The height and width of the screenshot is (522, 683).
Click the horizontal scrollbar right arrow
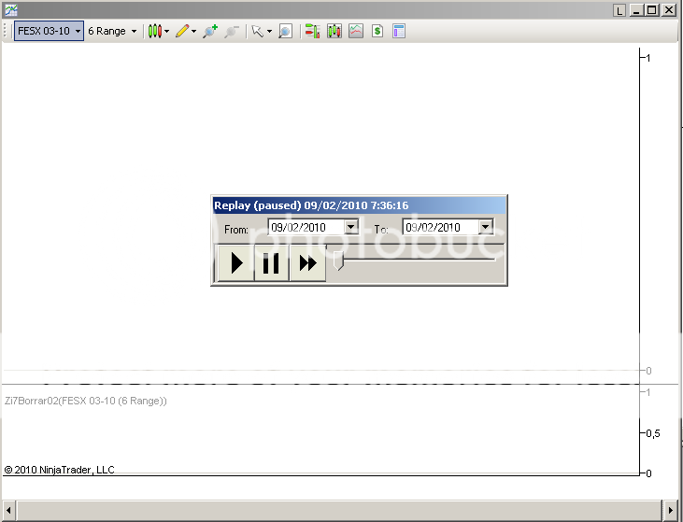point(669,510)
